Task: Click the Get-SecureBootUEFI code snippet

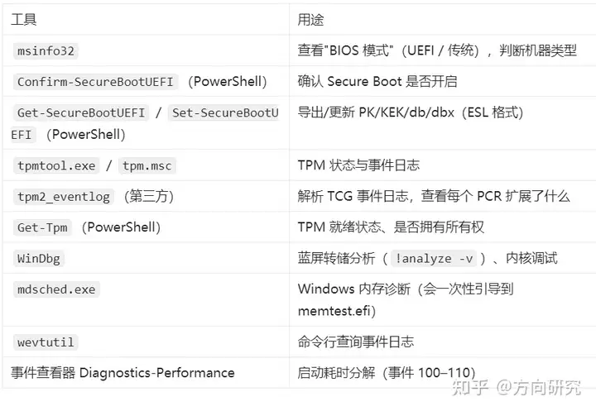Action: pos(81,112)
